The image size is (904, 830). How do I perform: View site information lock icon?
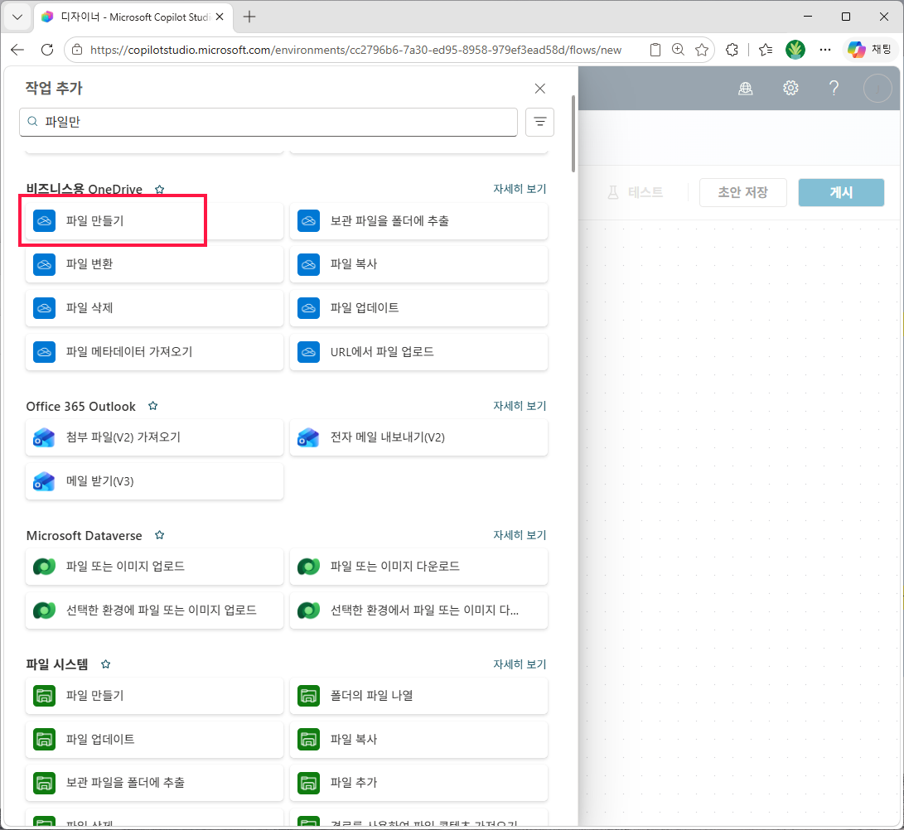pos(77,50)
